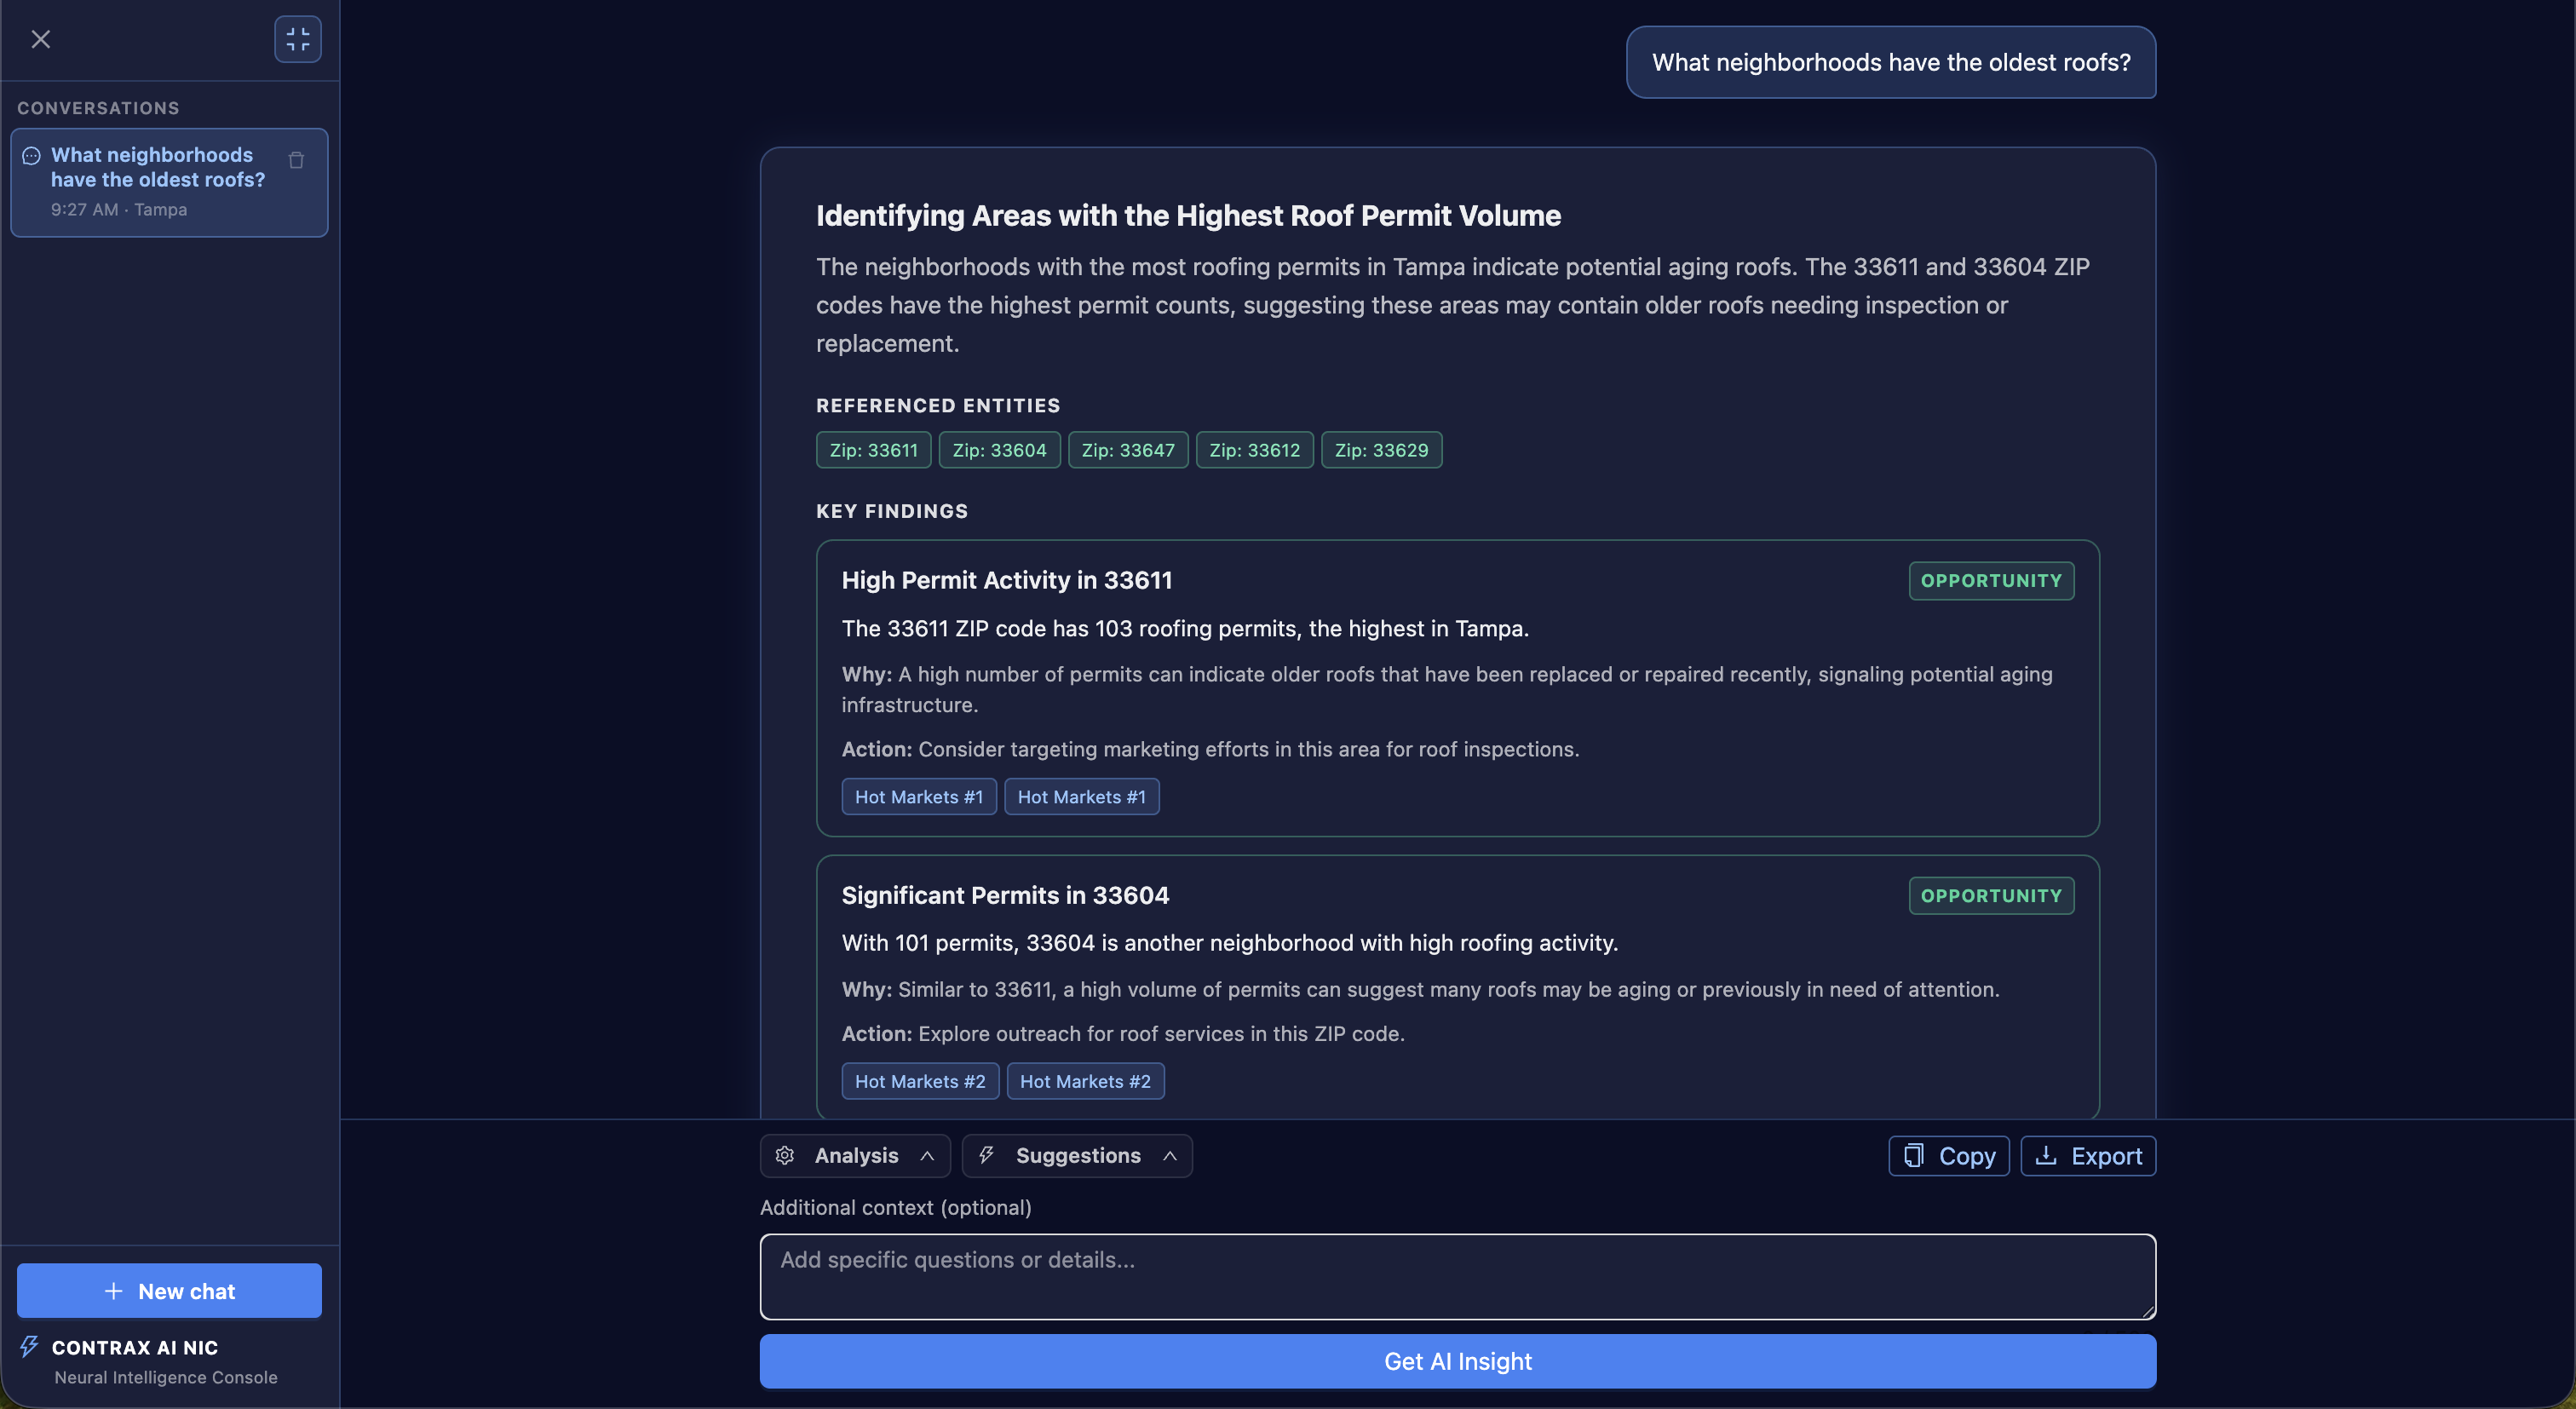
Task: Close the conversations sidebar with the X icon
Action: tap(40, 39)
